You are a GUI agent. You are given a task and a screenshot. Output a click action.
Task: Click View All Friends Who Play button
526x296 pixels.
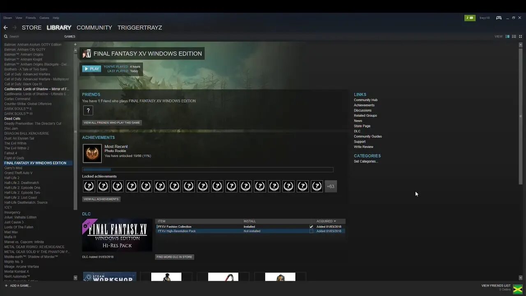pos(112,123)
